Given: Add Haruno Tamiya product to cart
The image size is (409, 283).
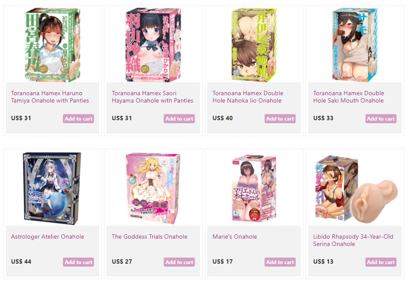Looking at the screenshot, I should coord(78,118).
